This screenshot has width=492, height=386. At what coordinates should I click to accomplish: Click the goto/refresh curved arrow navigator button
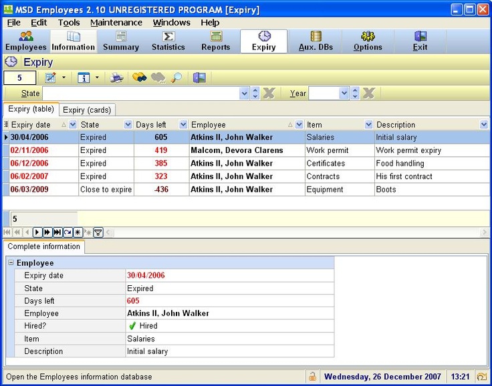(68, 232)
